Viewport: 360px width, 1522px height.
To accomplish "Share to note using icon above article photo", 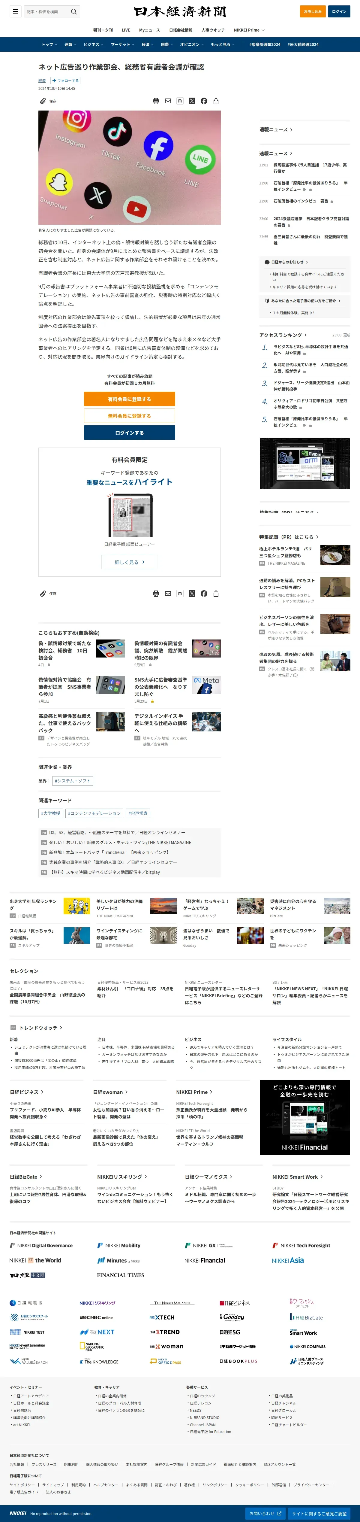I will pyautogui.click(x=180, y=101).
